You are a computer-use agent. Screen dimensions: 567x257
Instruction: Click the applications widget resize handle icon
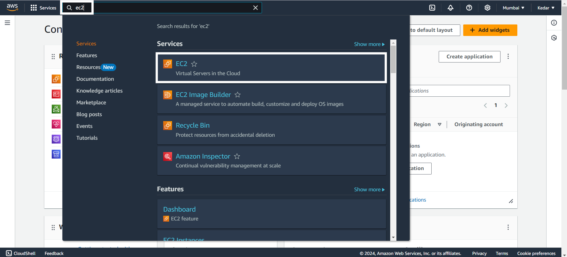tap(511, 201)
